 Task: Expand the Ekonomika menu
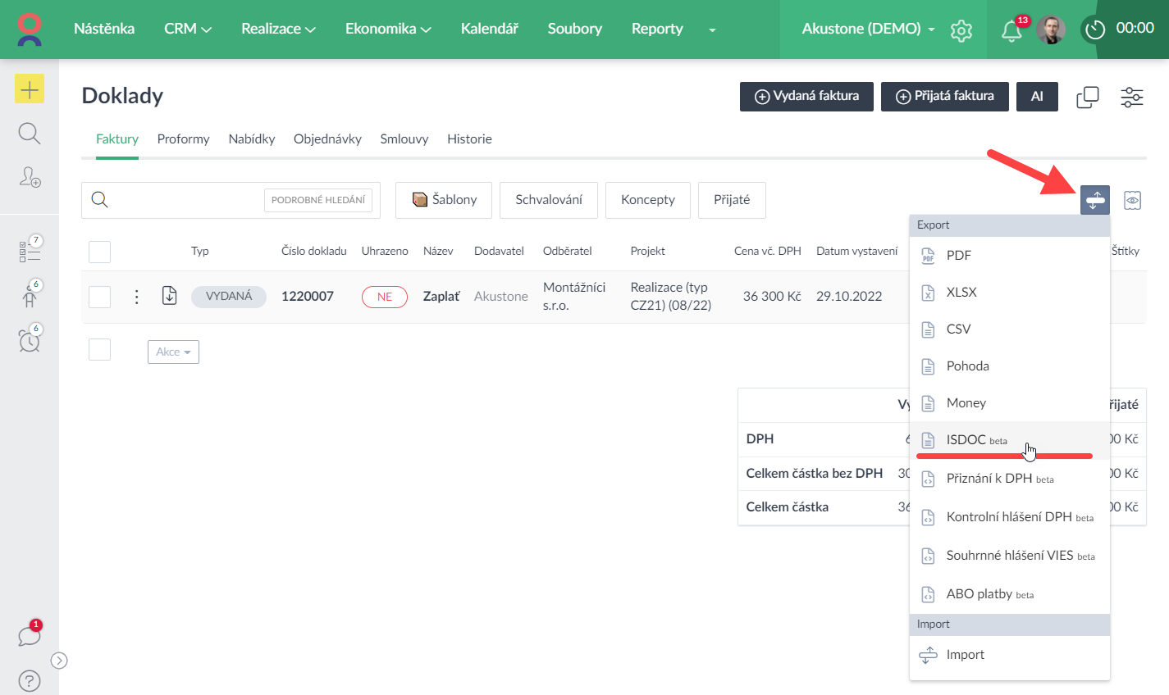[x=387, y=29]
